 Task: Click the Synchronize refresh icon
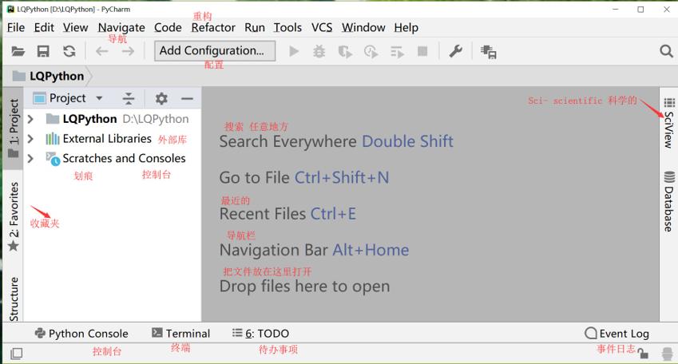[69, 51]
